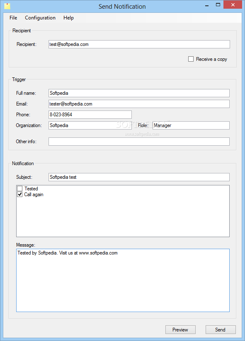The width and height of the screenshot is (245, 341).
Task: Open the Configuration menu
Action: (x=40, y=18)
